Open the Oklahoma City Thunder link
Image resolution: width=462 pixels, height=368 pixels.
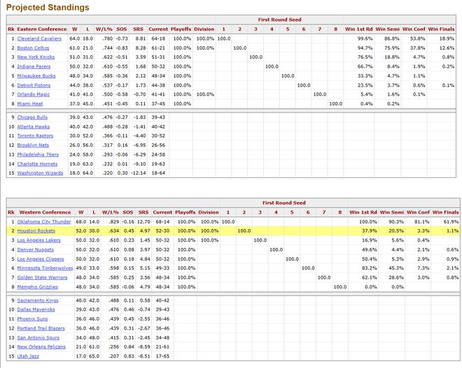[44, 221]
